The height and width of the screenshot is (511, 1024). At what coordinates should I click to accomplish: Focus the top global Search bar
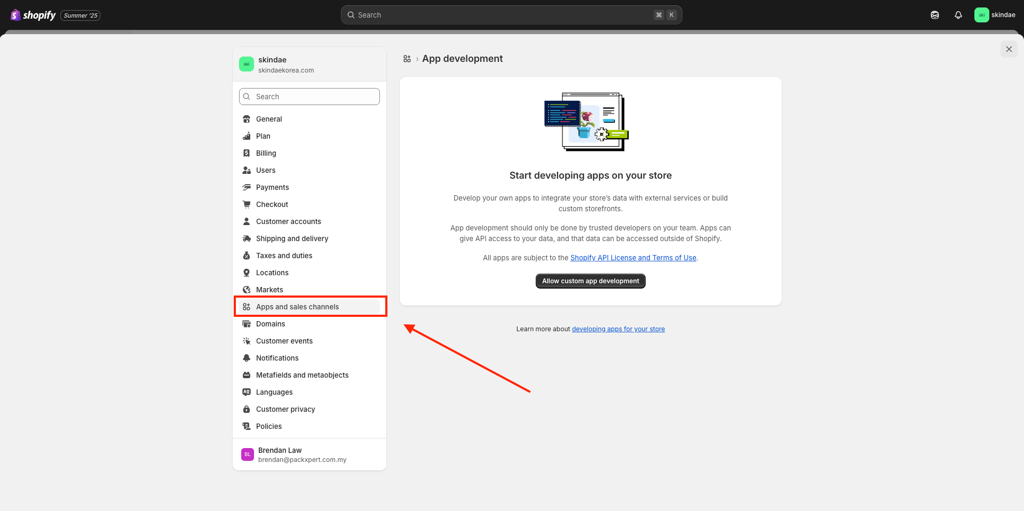(511, 15)
